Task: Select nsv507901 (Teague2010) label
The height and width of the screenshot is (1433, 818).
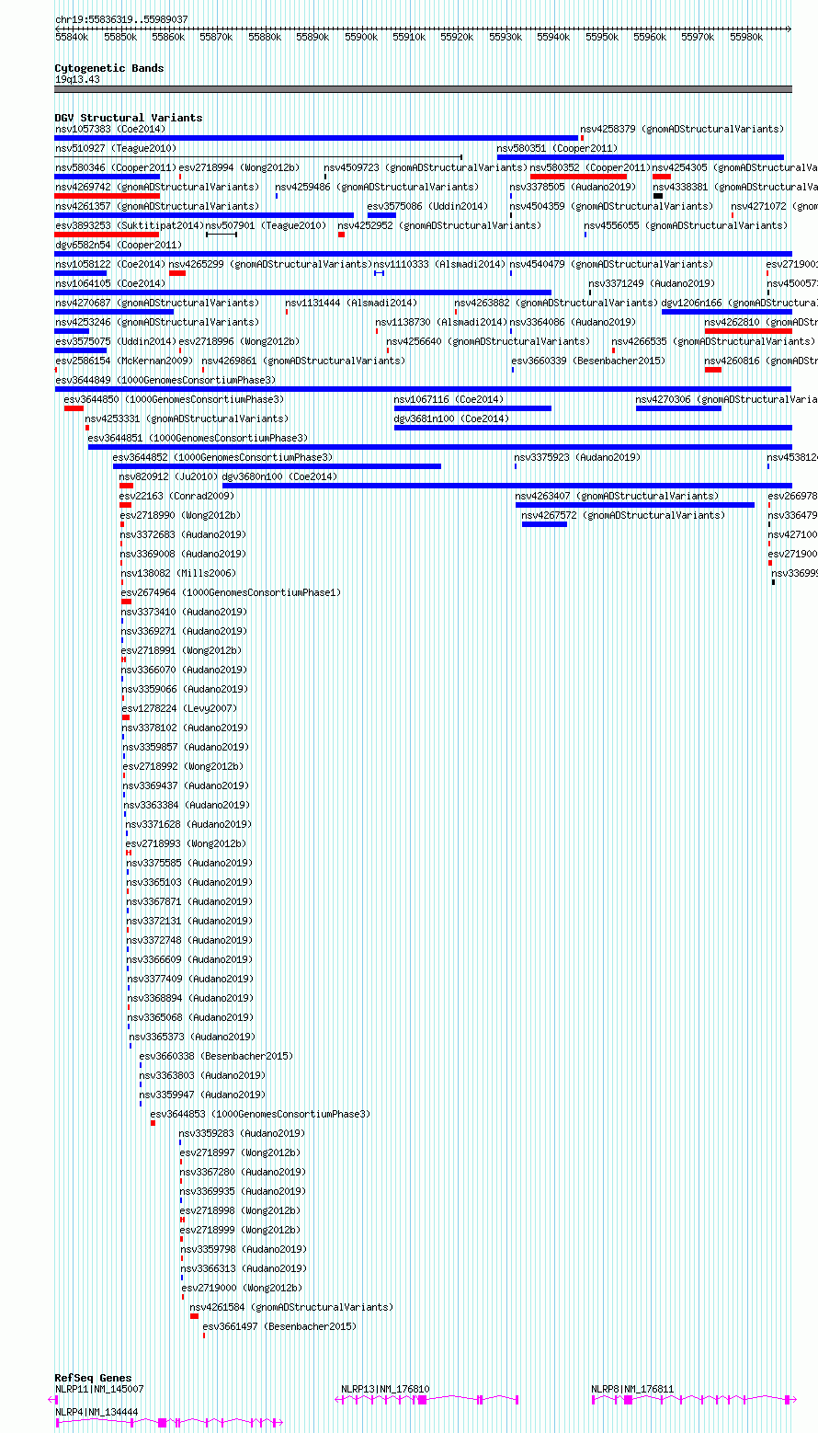Action: coord(266,225)
